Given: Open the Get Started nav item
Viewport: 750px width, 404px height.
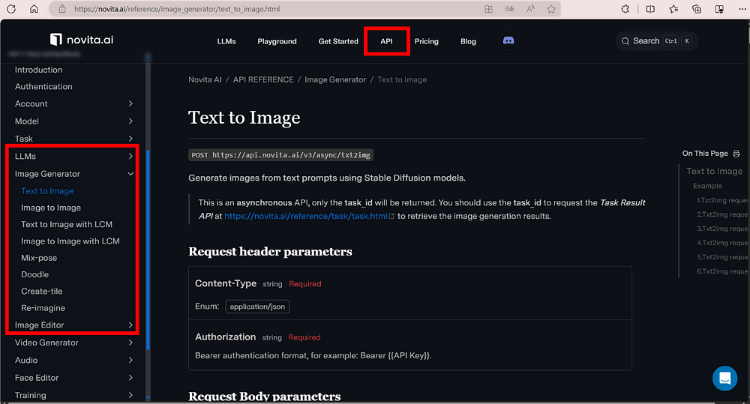Looking at the screenshot, I should click(x=338, y=41).
